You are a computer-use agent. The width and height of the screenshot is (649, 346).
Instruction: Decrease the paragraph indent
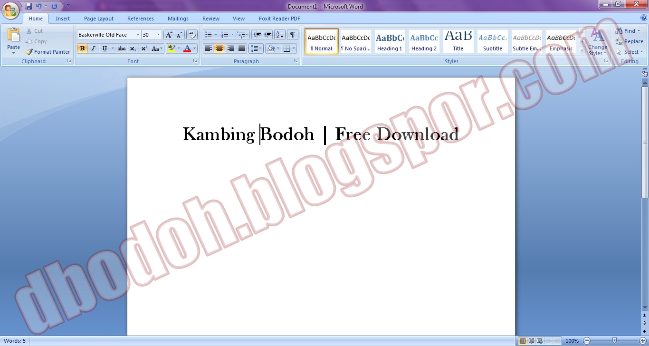point(257,35)
